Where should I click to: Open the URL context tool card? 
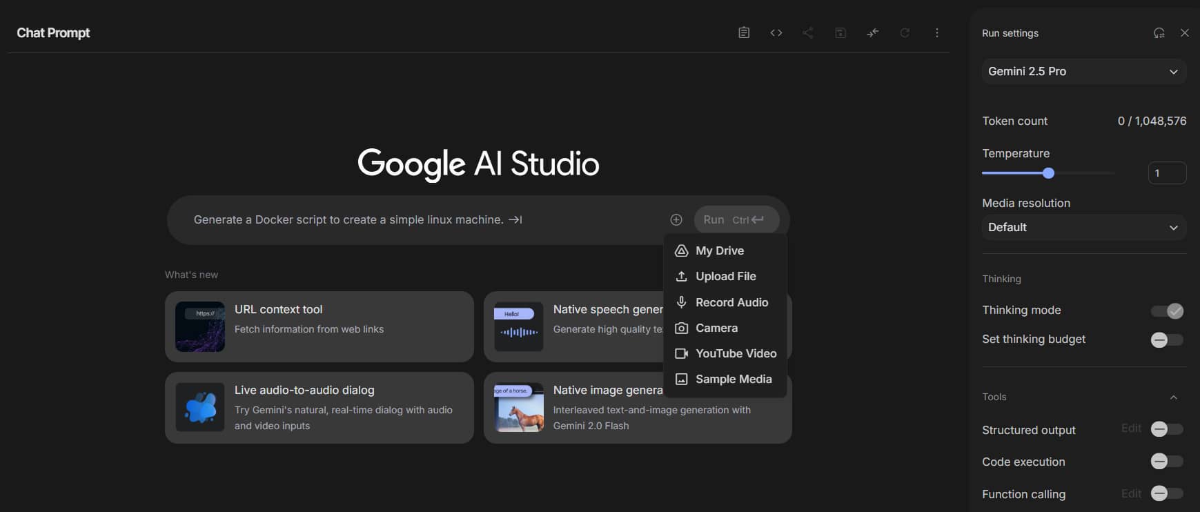tap(319, 326)
